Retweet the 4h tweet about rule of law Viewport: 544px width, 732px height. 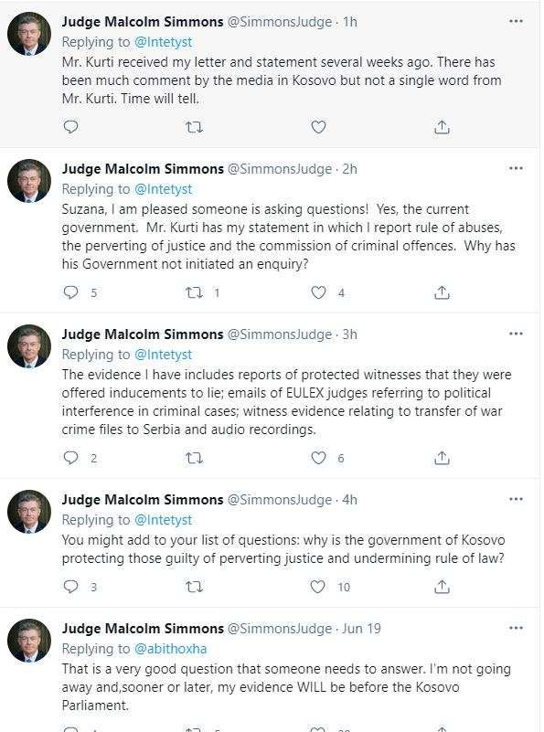pyautogui.click(x=194, y=587)
